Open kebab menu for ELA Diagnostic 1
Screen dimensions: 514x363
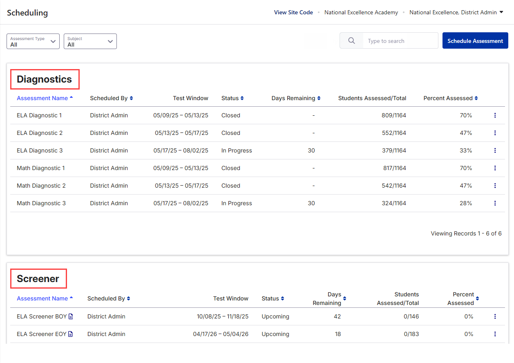pyautogui.click(x=495, y=115)
